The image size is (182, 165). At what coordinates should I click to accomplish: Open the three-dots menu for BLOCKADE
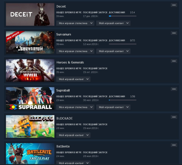174,117
